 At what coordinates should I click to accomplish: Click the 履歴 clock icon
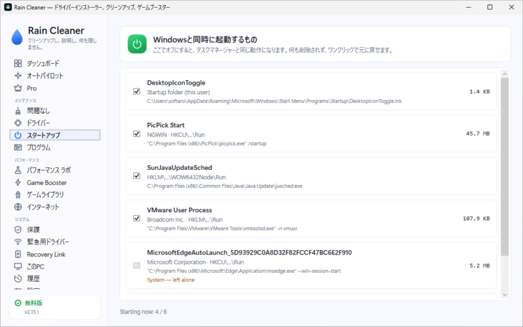[x=18, y=279]
